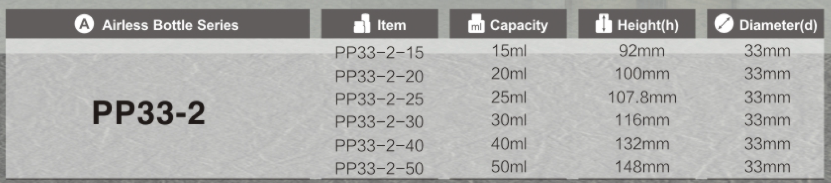Select item PP33-2-40
Screen dimensions: 831x183
click(379, 146)
